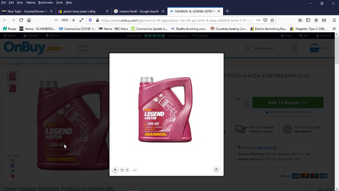
Task: Enter fullscreen with the expand arrows icon
Action: coord(81,20)
